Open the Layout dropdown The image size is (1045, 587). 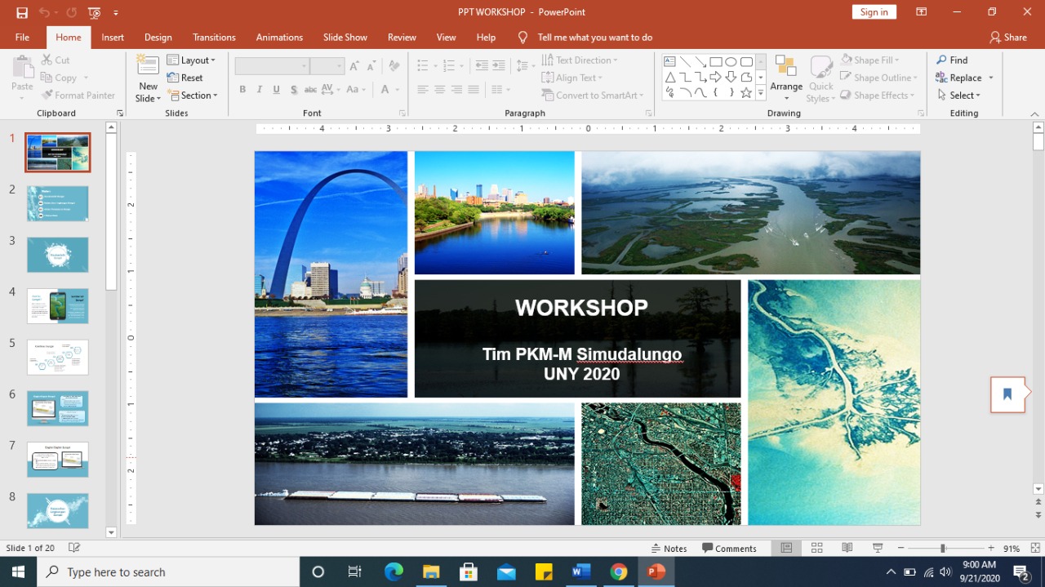[192, 60]
